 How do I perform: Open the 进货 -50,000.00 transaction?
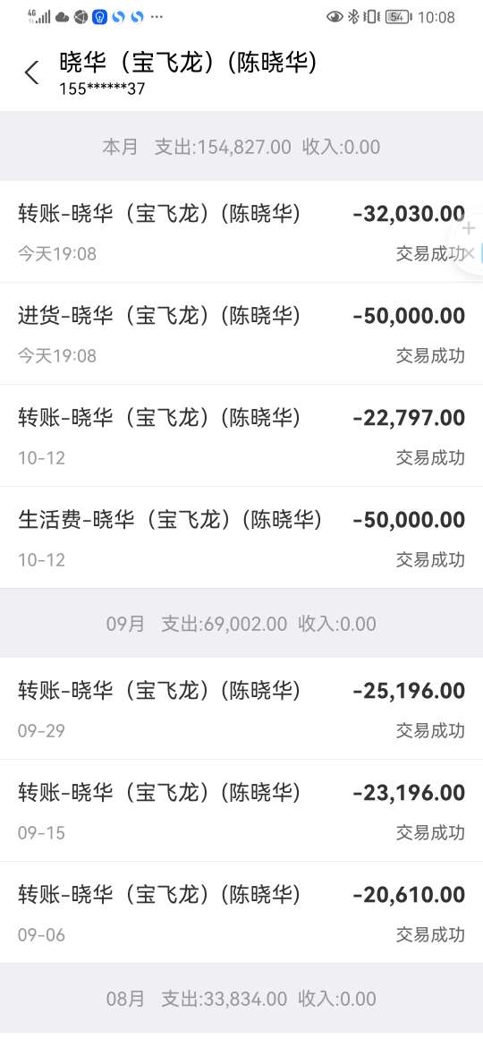coord(241,334)
